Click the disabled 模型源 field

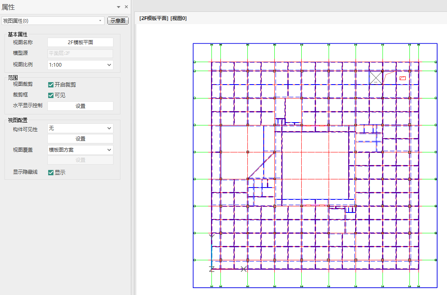point(80,54)
